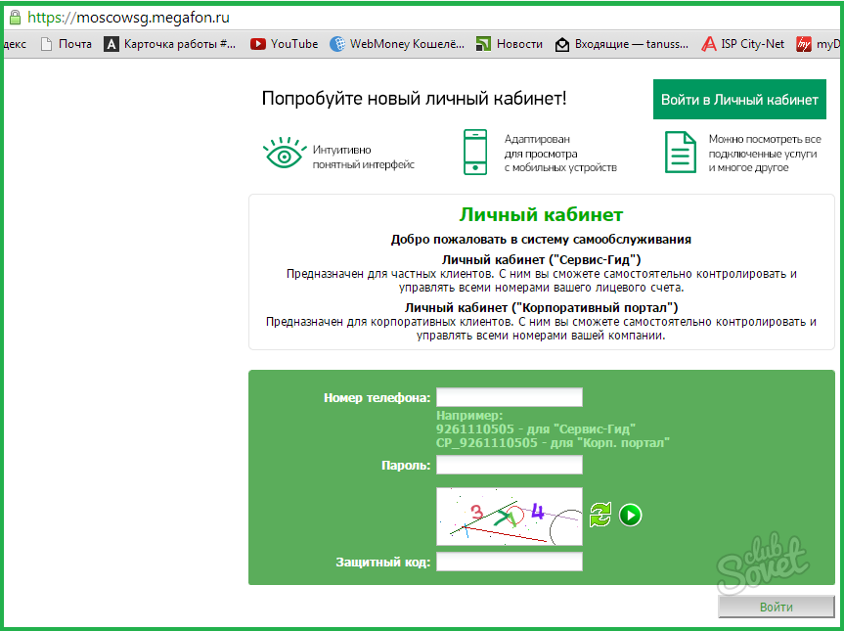
Task: Click the Адаптирован для просмотра caption
Action: point(560,154)
